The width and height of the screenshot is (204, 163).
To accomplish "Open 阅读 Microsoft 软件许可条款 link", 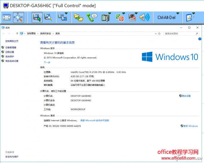I will pos(95,120).
